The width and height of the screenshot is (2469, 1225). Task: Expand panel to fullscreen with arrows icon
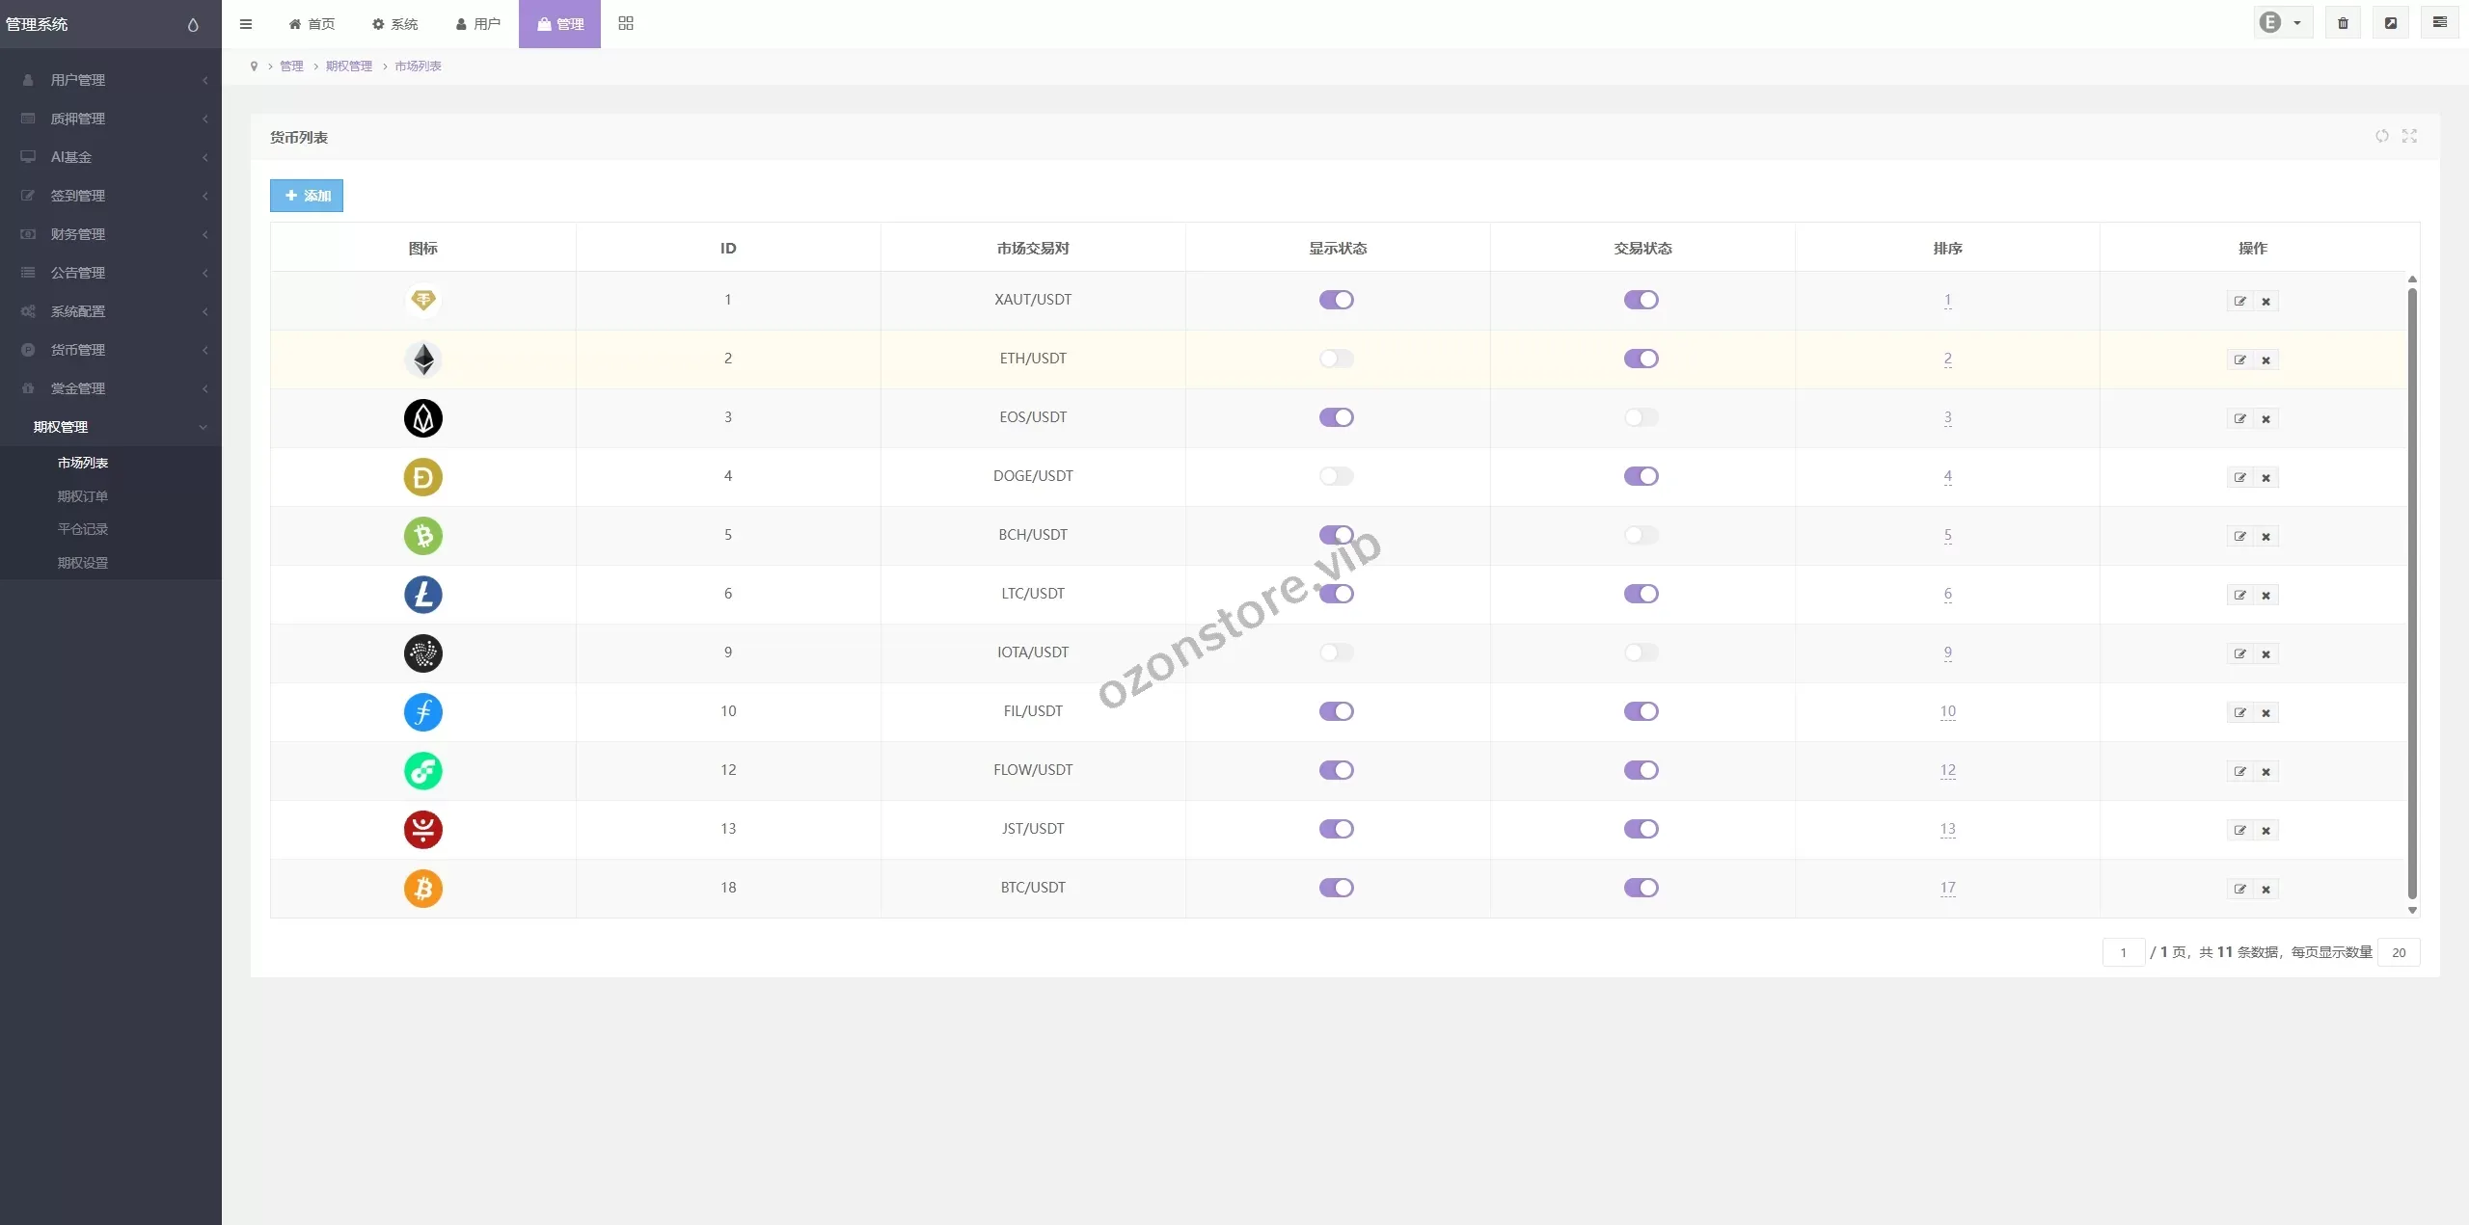(2409, 136)
